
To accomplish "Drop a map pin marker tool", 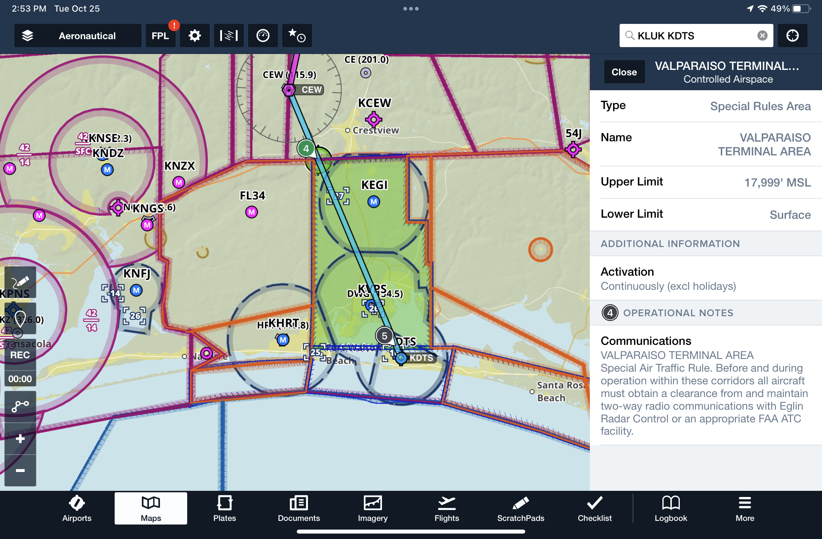I will click(20, 319).
